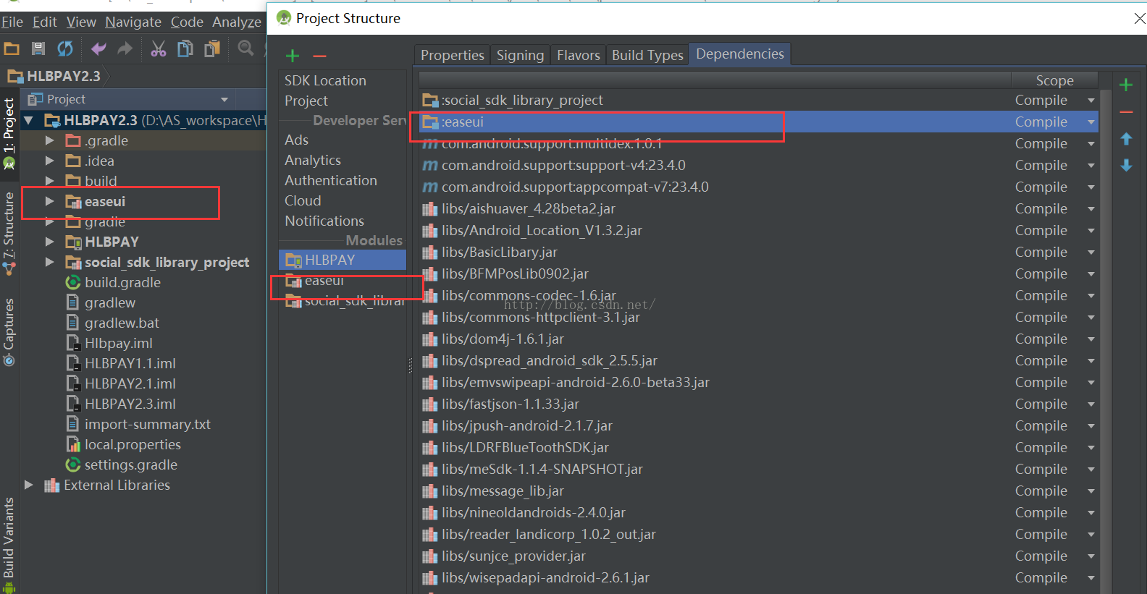Viewport: 1147px width, 594px height.
Task: Expand the .idea folder
Action: point(50,161)
